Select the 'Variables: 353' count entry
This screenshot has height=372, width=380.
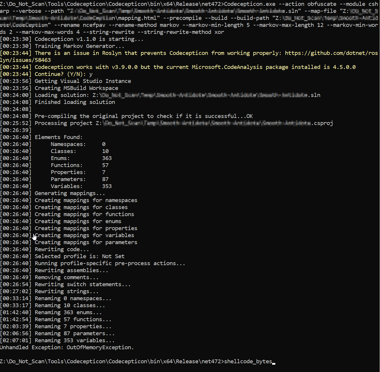[80, 186]
